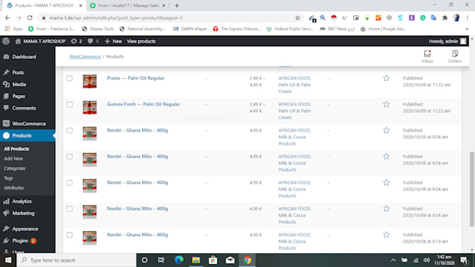Click the WordPress logo in admin bar

pos(6,41)
